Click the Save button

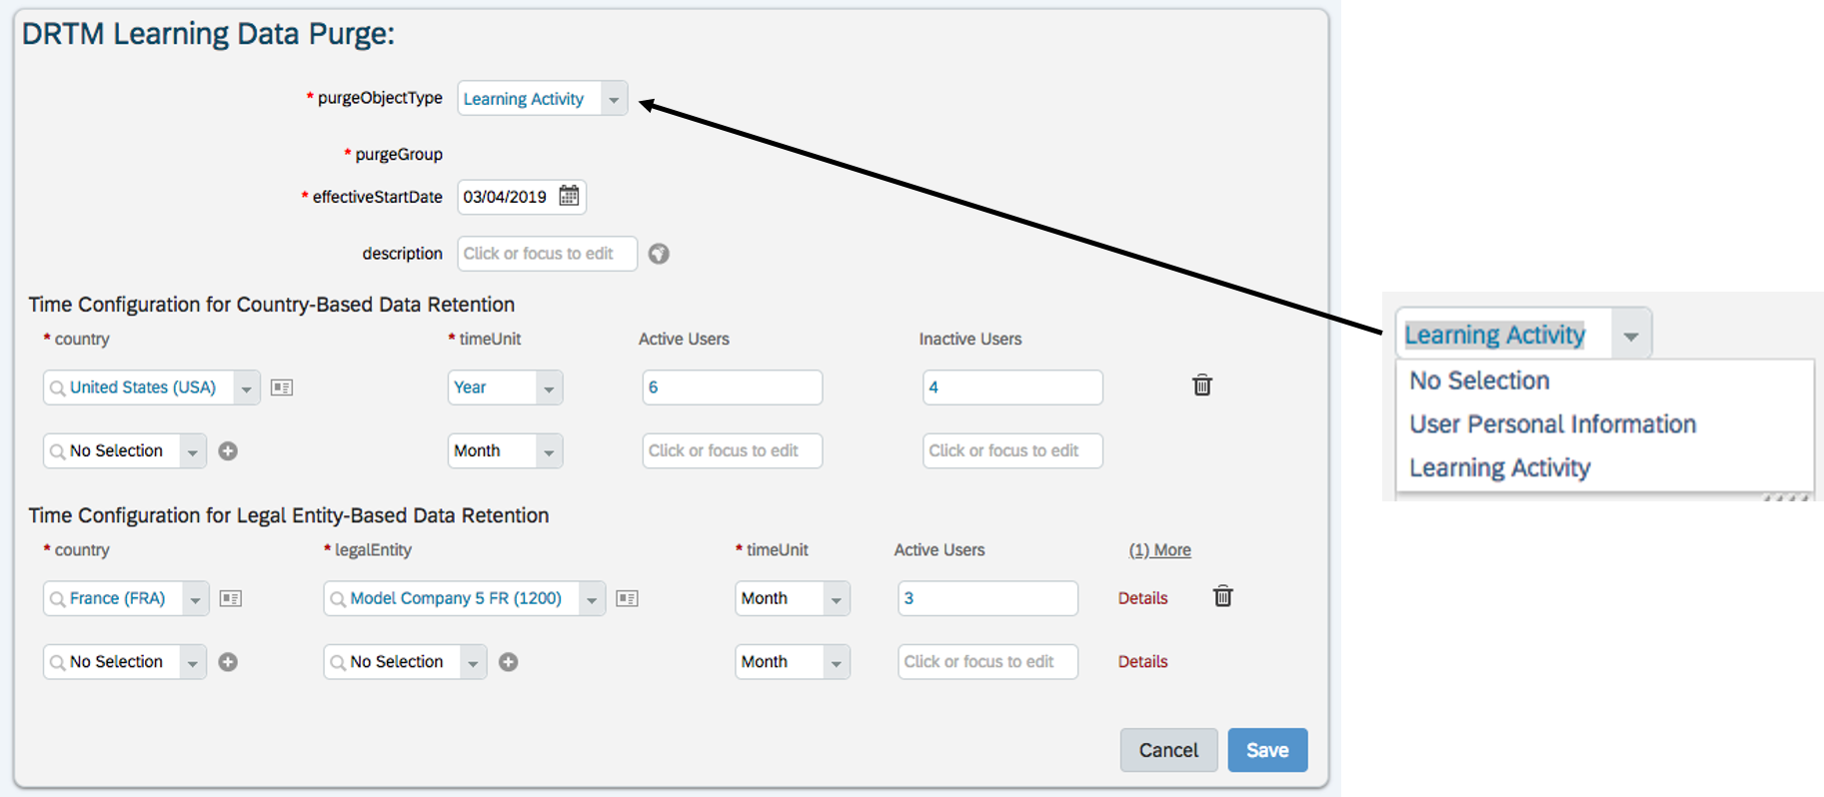point(1267,750)
